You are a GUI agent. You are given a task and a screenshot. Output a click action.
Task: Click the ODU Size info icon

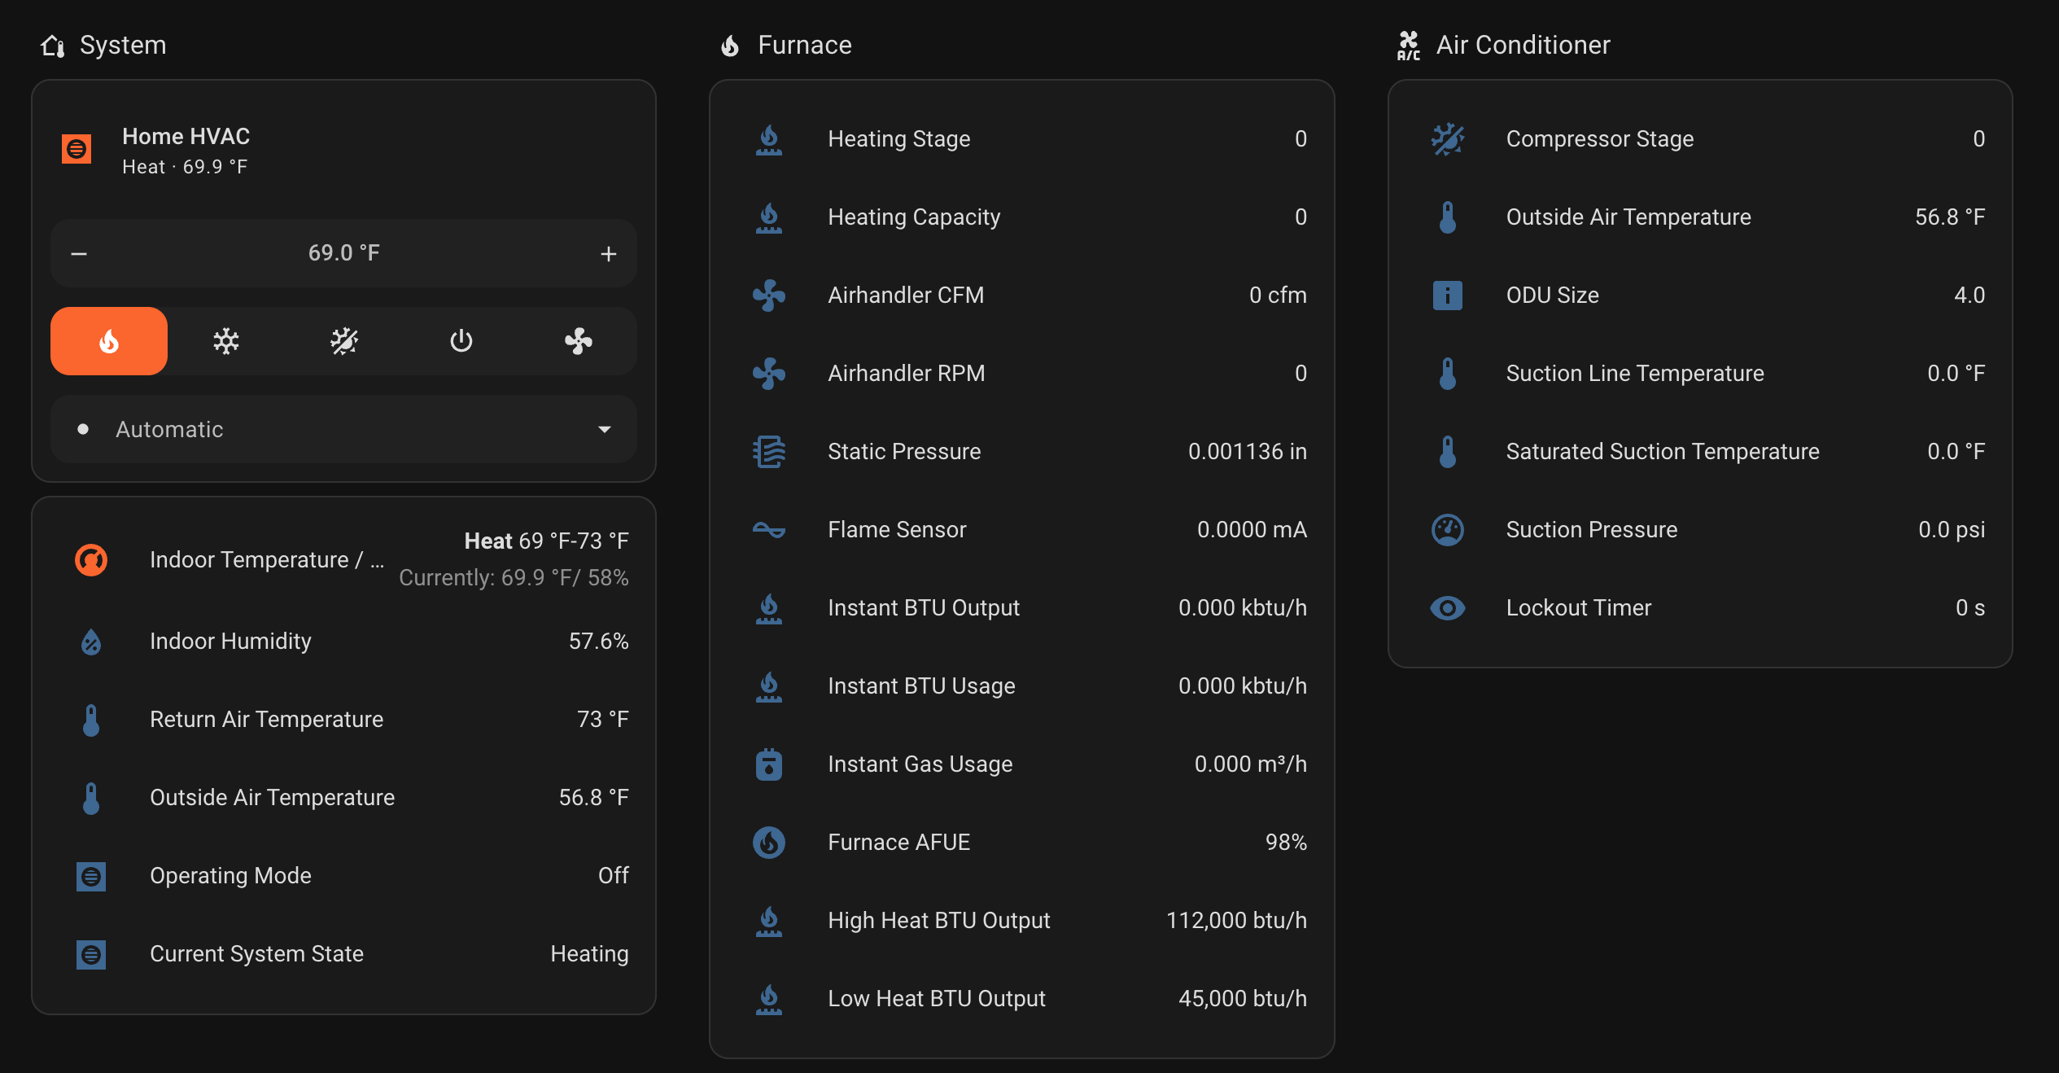(x=1448, y=296)
